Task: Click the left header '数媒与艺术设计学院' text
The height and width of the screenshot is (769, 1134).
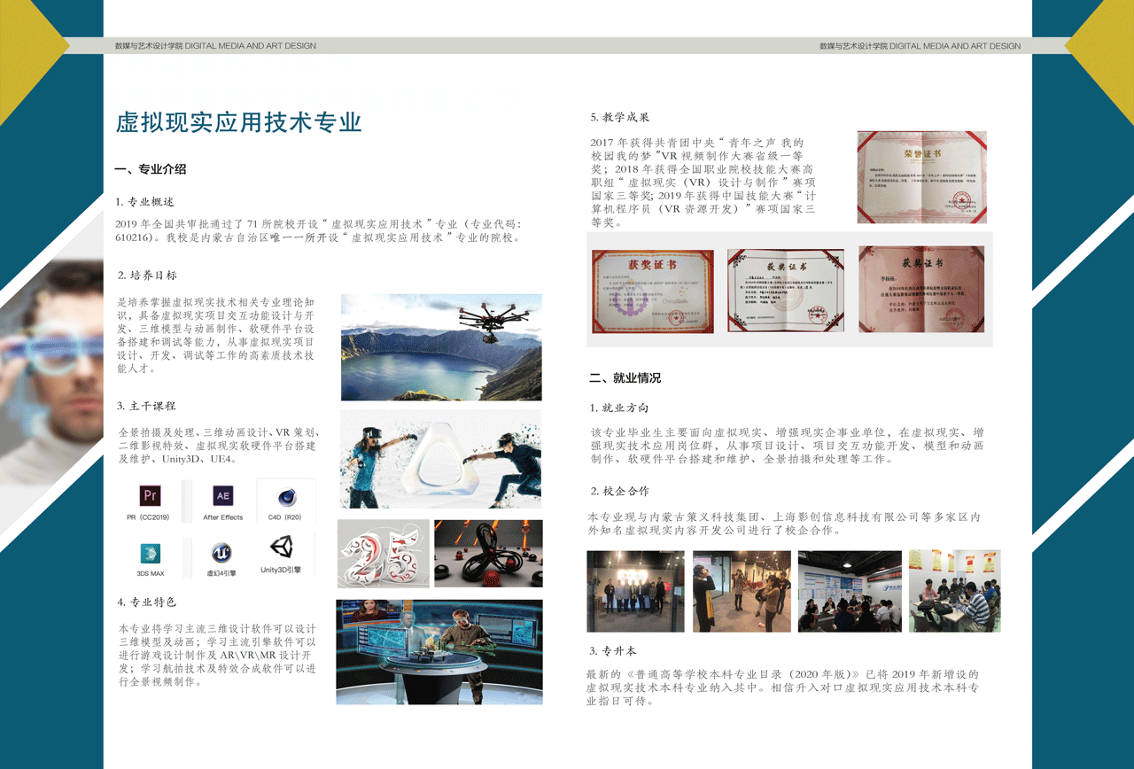Action: [149, 46]
